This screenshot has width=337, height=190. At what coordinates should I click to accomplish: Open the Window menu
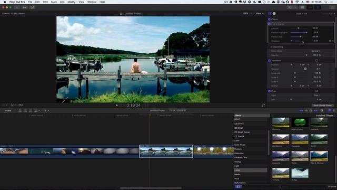coord(92,2)
